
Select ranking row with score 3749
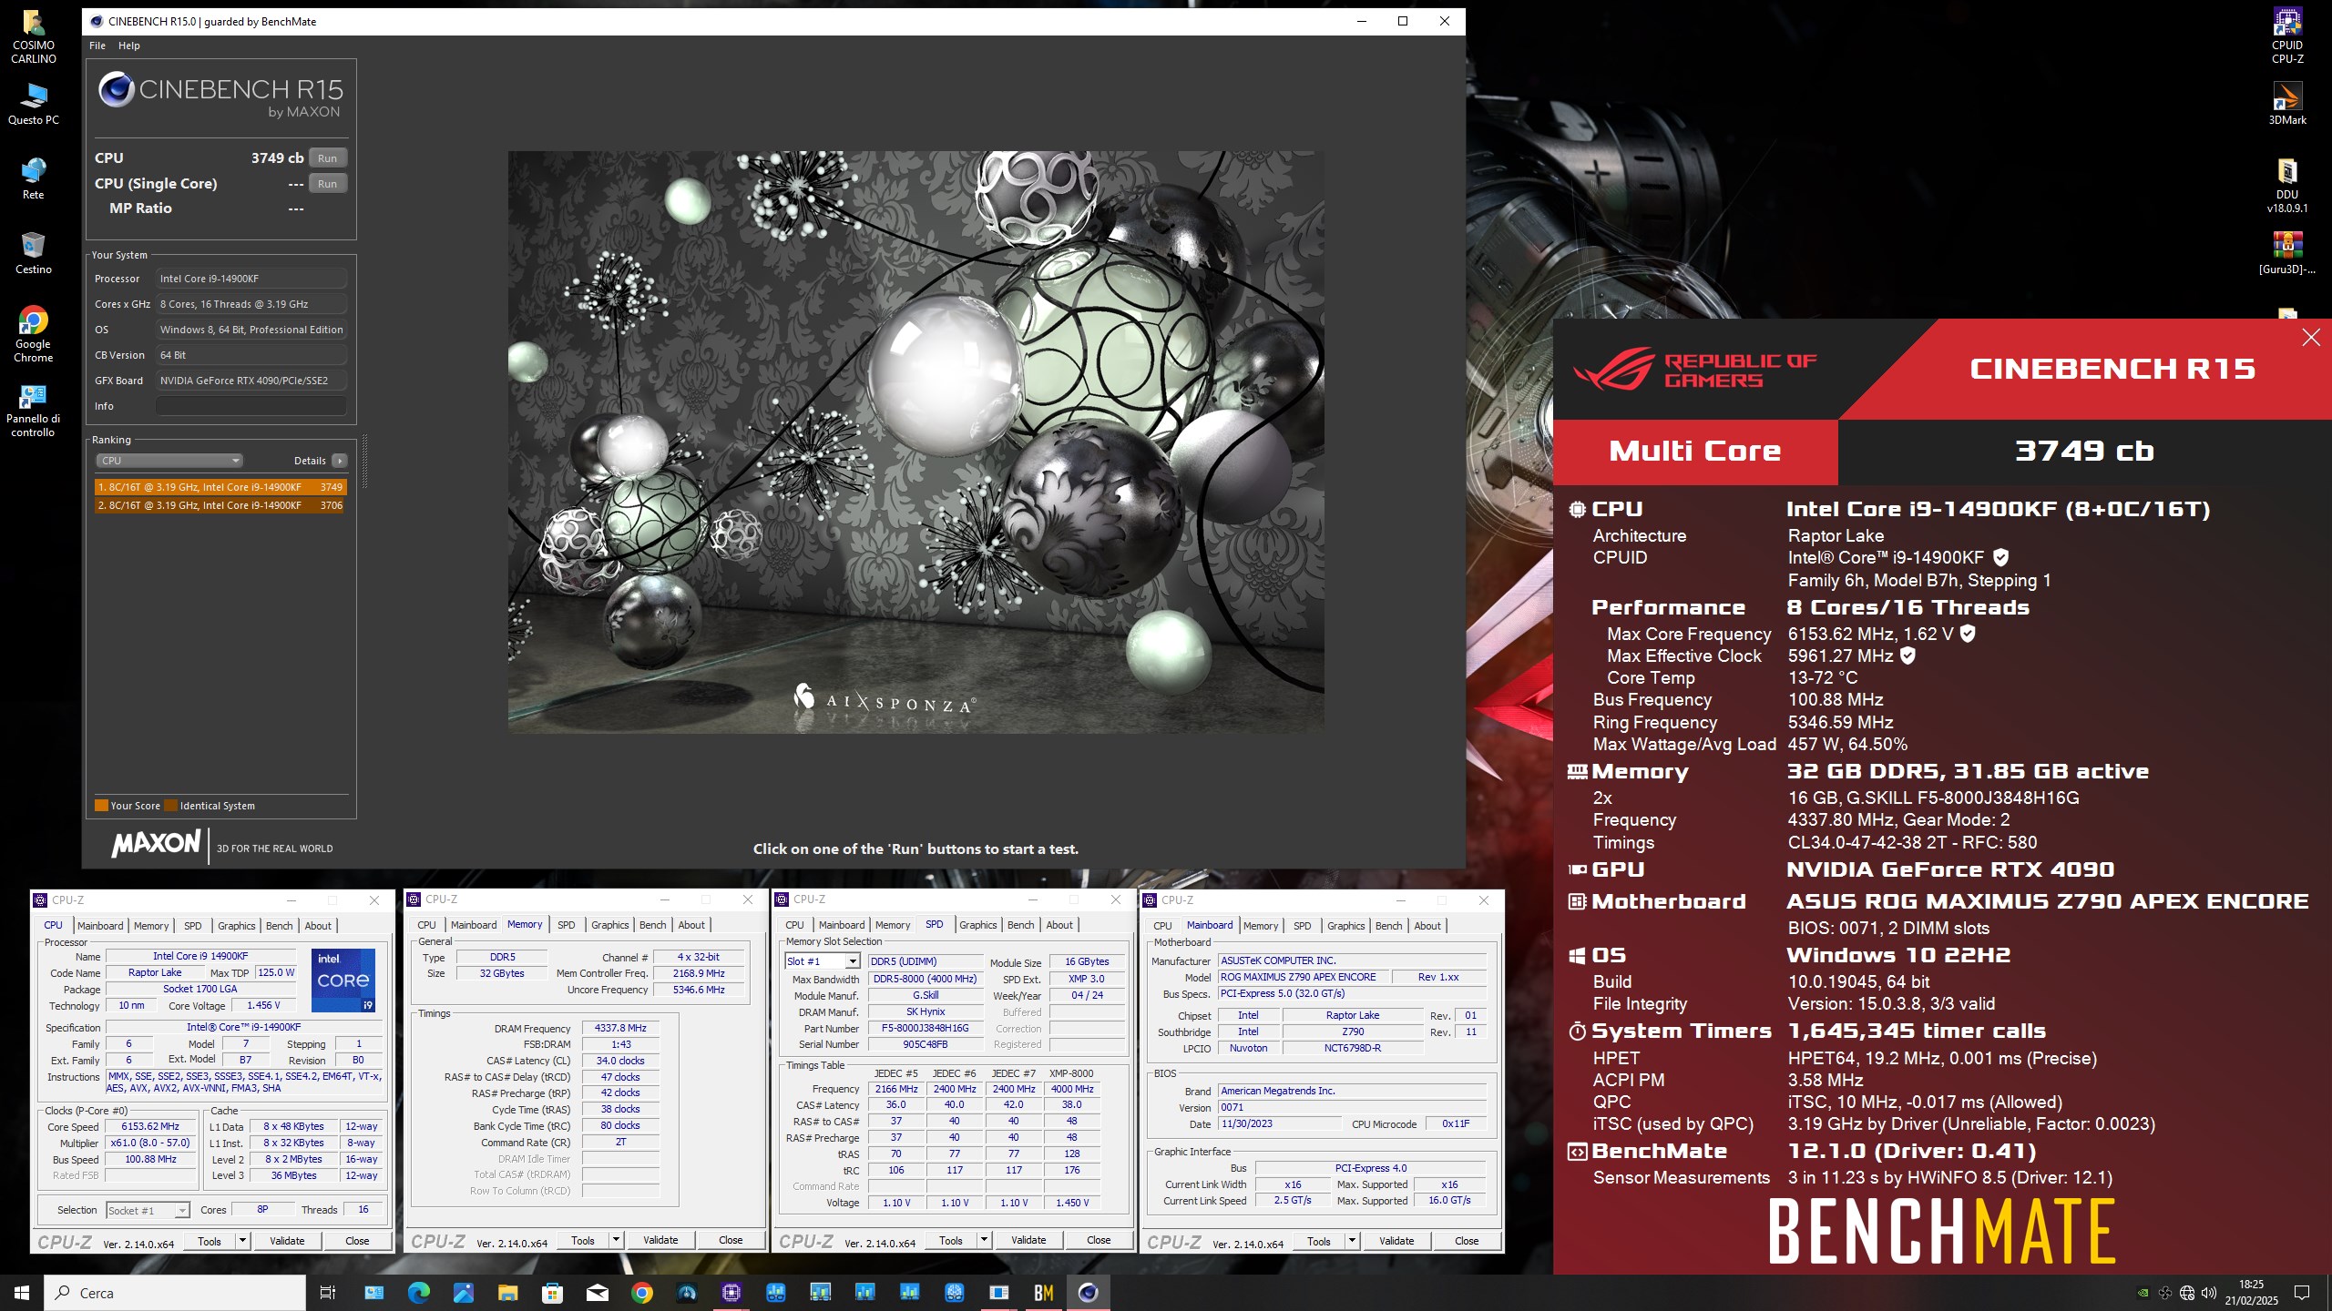220,487
